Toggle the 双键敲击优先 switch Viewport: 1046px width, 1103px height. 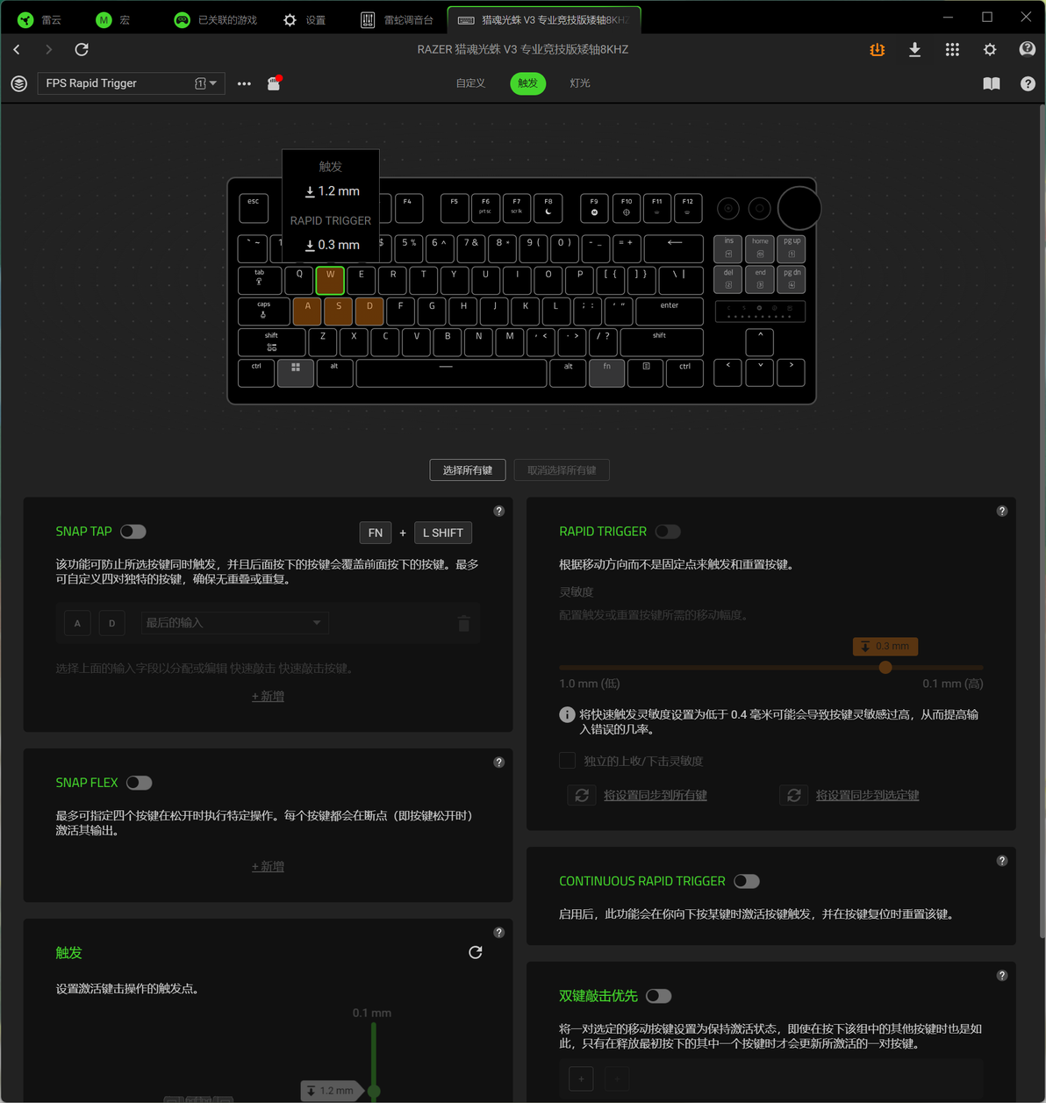[659, 996]
